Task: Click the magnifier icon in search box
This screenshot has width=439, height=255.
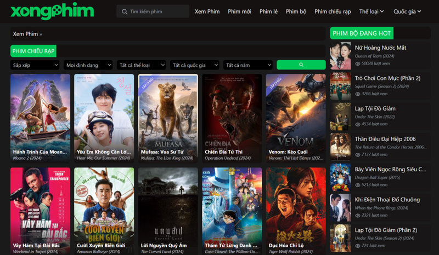Action: (x=125, y=11)
